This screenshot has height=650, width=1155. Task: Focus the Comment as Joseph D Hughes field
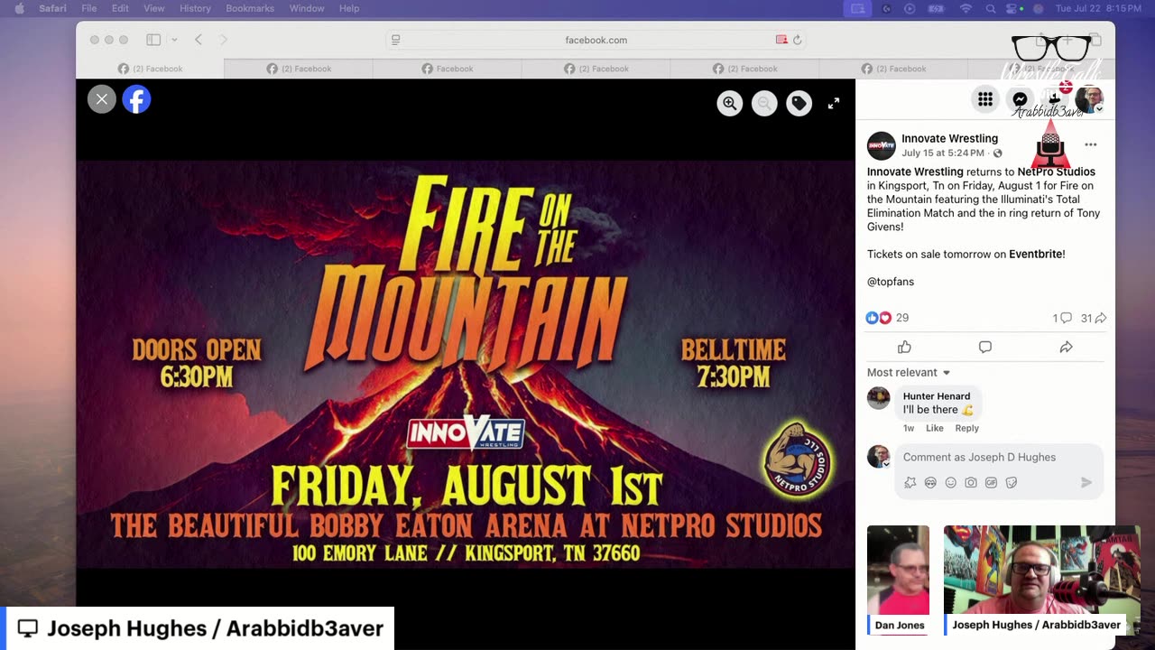pyautogui.click(x=999, y=458)
